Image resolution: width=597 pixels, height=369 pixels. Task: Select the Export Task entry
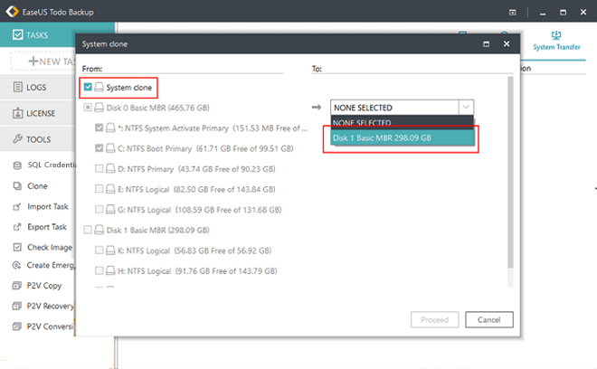47,227
